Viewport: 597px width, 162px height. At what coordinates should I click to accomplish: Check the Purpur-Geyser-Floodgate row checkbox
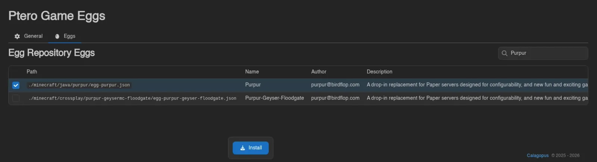coord(16,98)
